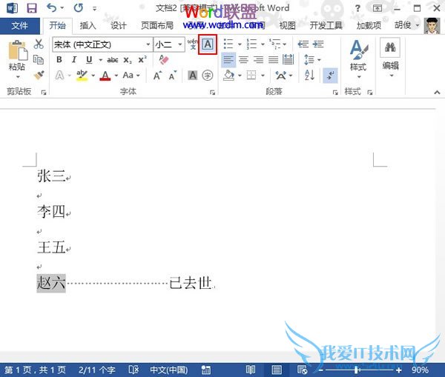Toggle show paragraph marks button
This screenshot has width=445, height=377.
(330, 76)
